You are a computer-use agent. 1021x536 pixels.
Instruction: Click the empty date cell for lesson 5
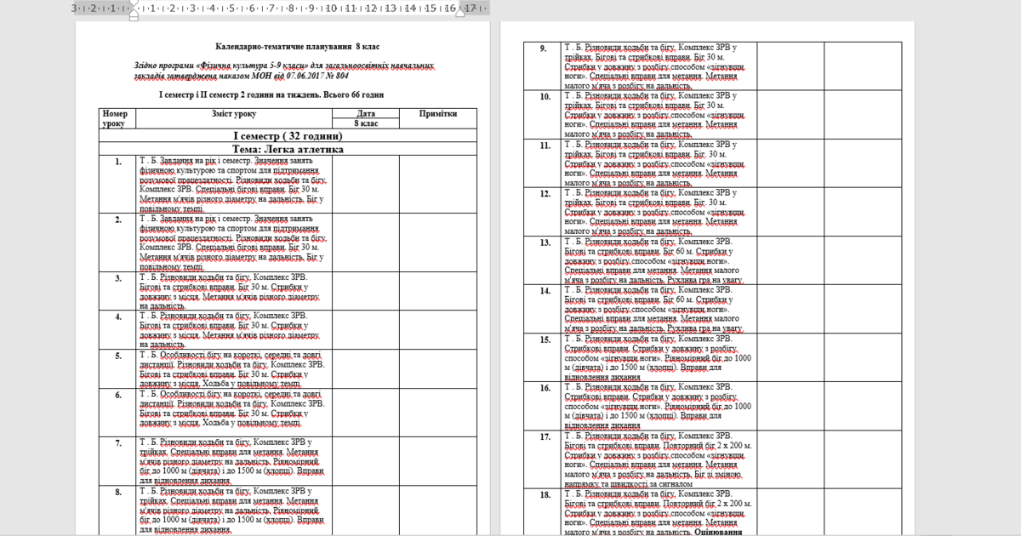point(366,368)
